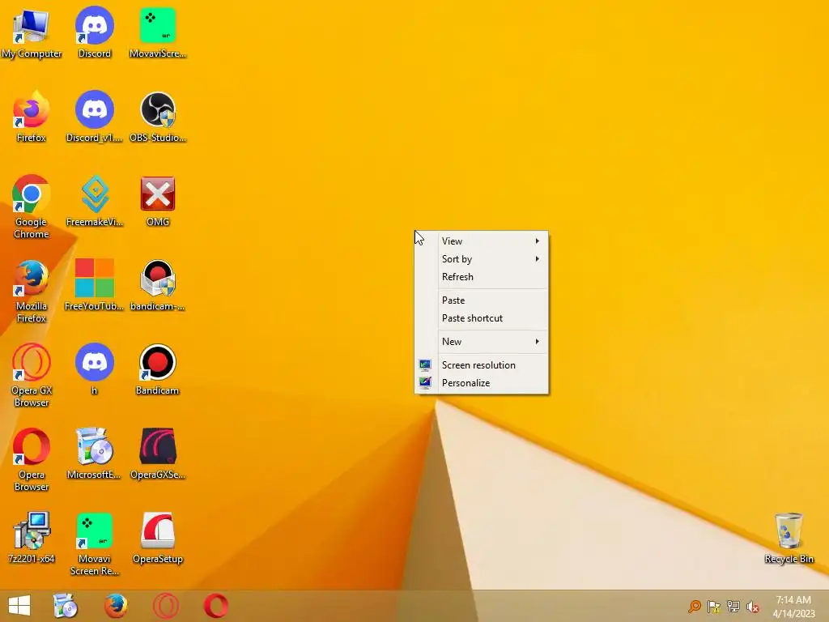829x622 pixels.
Task: Choose Refresh in the context menu
Action: (x=481, y=277)
